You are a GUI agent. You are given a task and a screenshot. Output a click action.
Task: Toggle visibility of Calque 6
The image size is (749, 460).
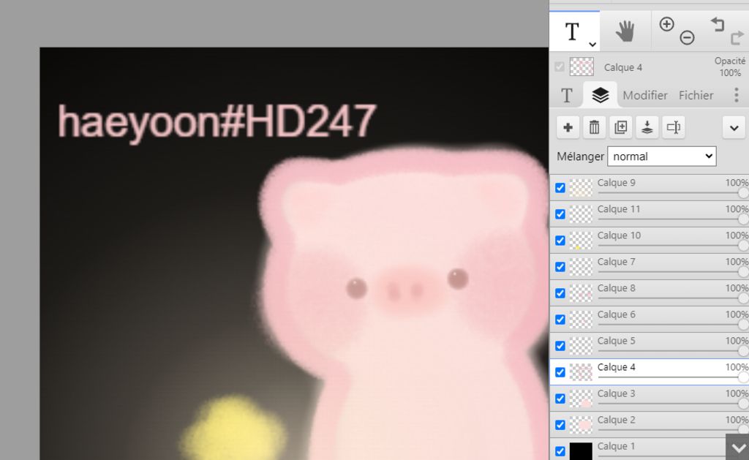click(x=560, y=320)
